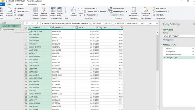Open the All Properties link
Viewport: 195px width, 110px height.
click(168, 40)
